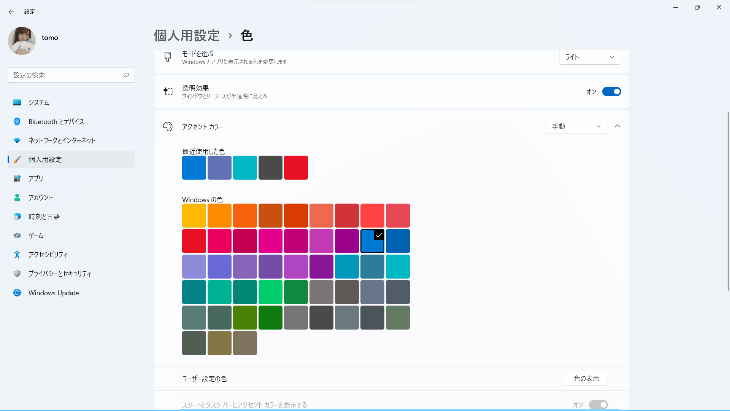Click the search magnifier icon
This screenshot has height=411, width=730.
126,75
